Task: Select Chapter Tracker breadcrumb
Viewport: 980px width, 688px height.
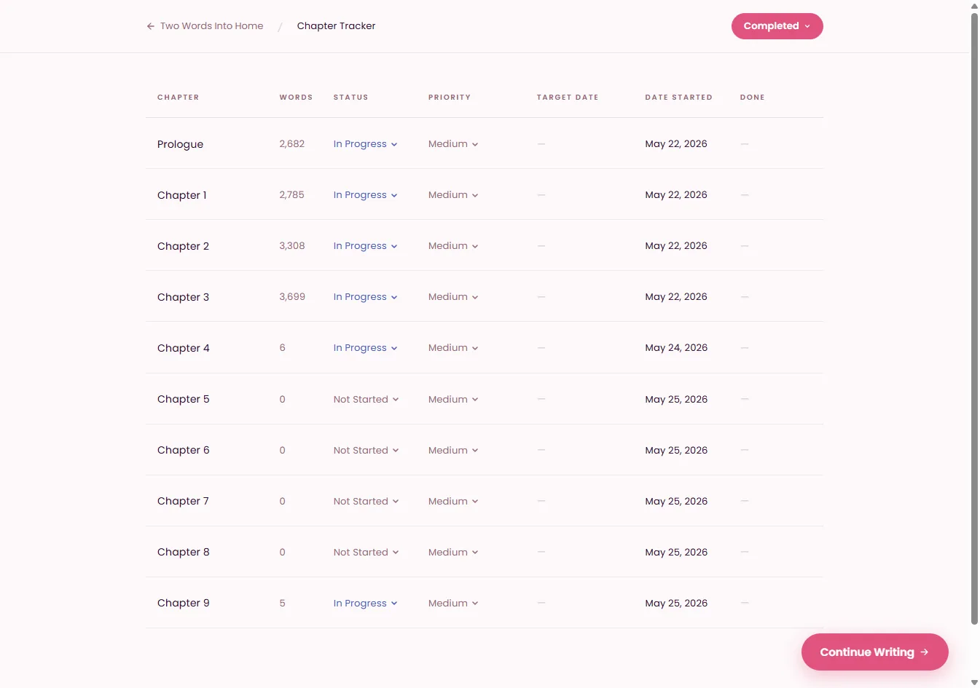Action: 336,26
